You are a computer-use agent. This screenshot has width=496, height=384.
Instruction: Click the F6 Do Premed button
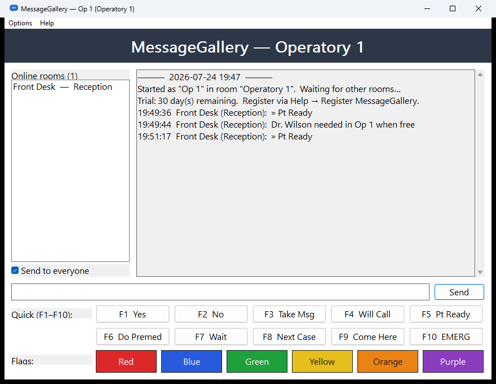[132, 337]
